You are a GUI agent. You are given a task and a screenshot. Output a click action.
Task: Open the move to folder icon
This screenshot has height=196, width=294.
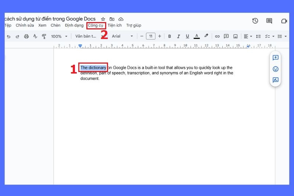[112, 19]
